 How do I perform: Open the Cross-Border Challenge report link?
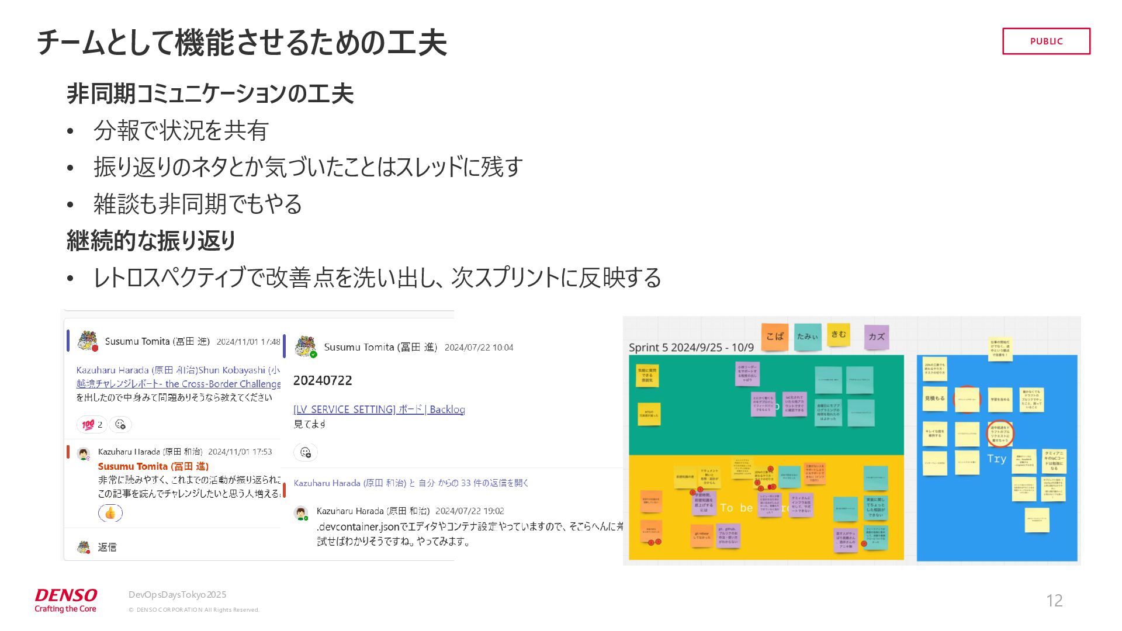coord(178,384)
